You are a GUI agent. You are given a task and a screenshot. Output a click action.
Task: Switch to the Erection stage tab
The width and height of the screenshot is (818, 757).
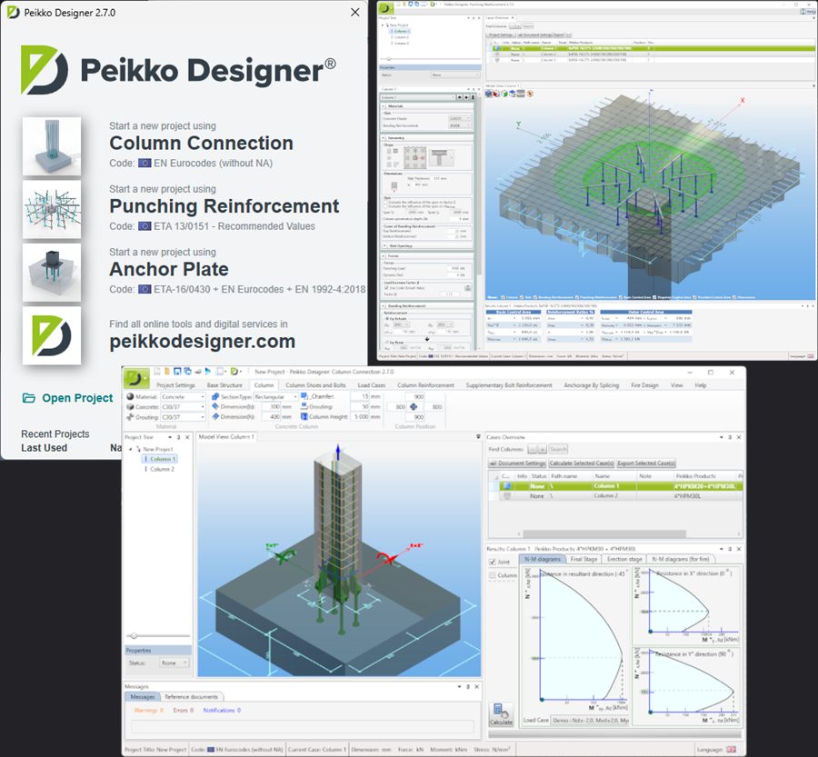(623, 559)
